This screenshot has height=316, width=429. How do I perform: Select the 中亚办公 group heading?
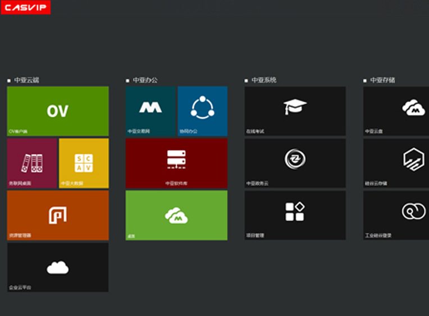(145, 80)
